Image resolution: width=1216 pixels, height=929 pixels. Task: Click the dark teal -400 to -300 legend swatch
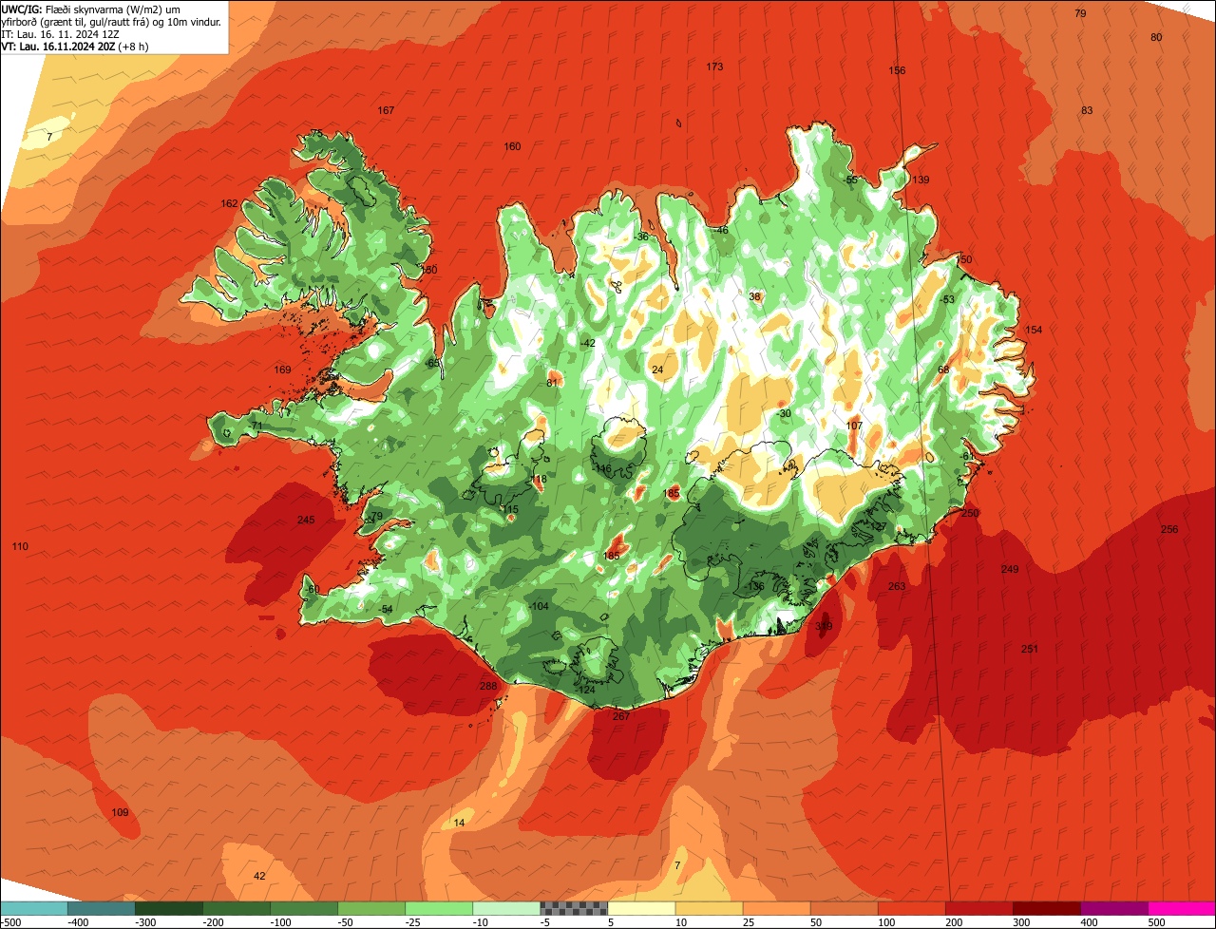(x=102, y=908)
